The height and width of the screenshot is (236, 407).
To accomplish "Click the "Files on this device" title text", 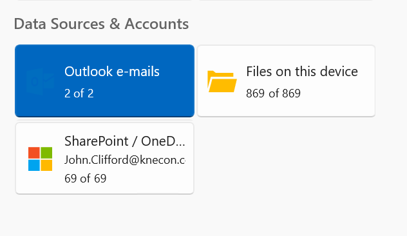I will 302,72.
